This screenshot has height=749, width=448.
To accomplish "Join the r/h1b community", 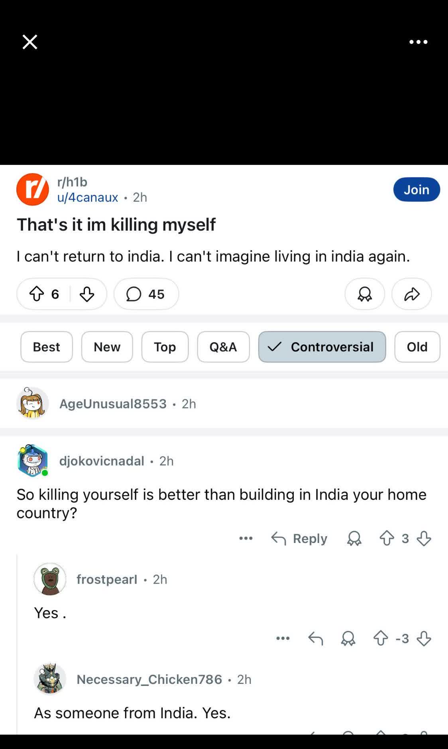I will (x=416, y=190).
